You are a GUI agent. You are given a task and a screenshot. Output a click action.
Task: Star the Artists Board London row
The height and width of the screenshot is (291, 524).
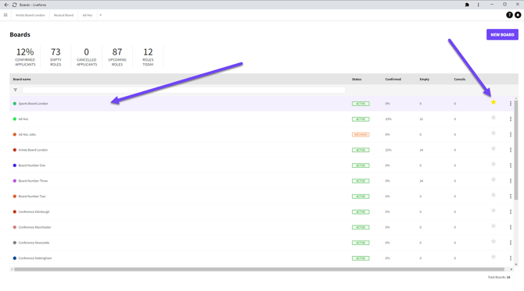(x=493, y=149)
